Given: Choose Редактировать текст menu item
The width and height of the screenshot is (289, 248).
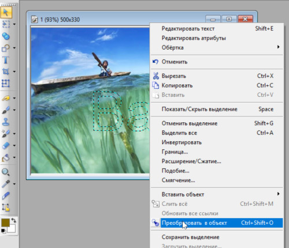Looking at the screenshot, I should coord(217,29).
